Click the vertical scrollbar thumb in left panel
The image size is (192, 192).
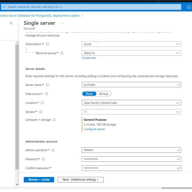tap(17, 107)
